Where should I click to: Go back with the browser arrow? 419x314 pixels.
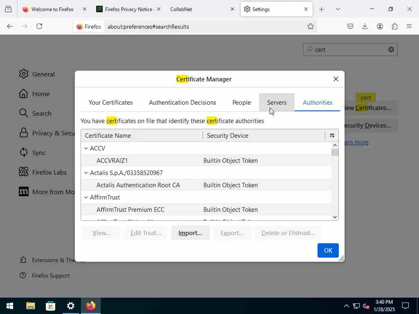click(x=10, y=26)
